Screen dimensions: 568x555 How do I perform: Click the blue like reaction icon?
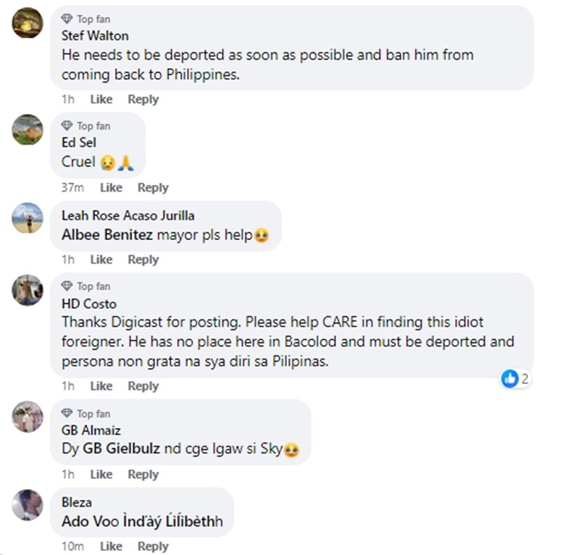(510, 379)
